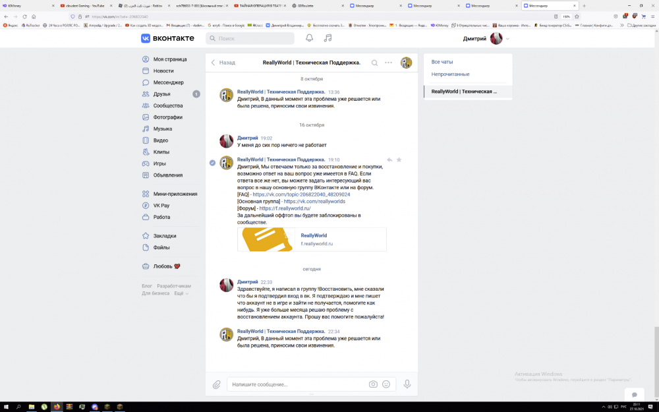Open ReallyWorld sender name at 22:34
The image size is (659, 412).
pyautogui.click(x=281, y=332)
